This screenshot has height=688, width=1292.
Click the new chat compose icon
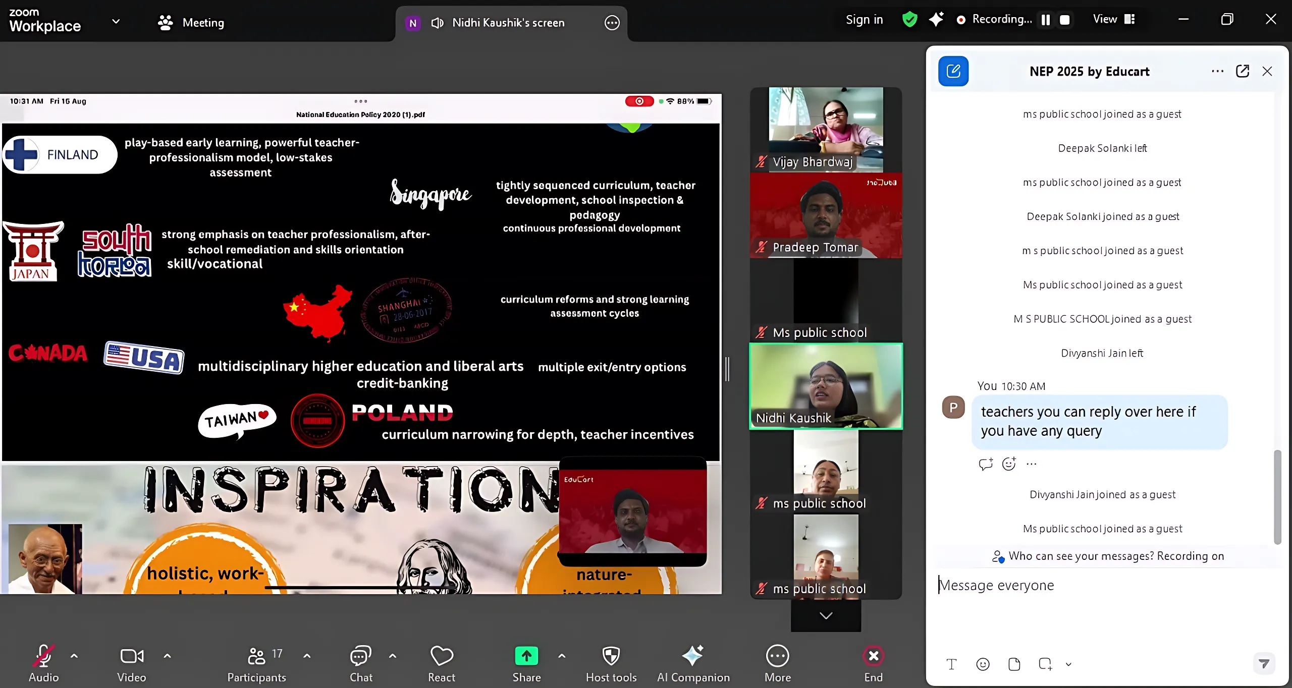[953, 71]
